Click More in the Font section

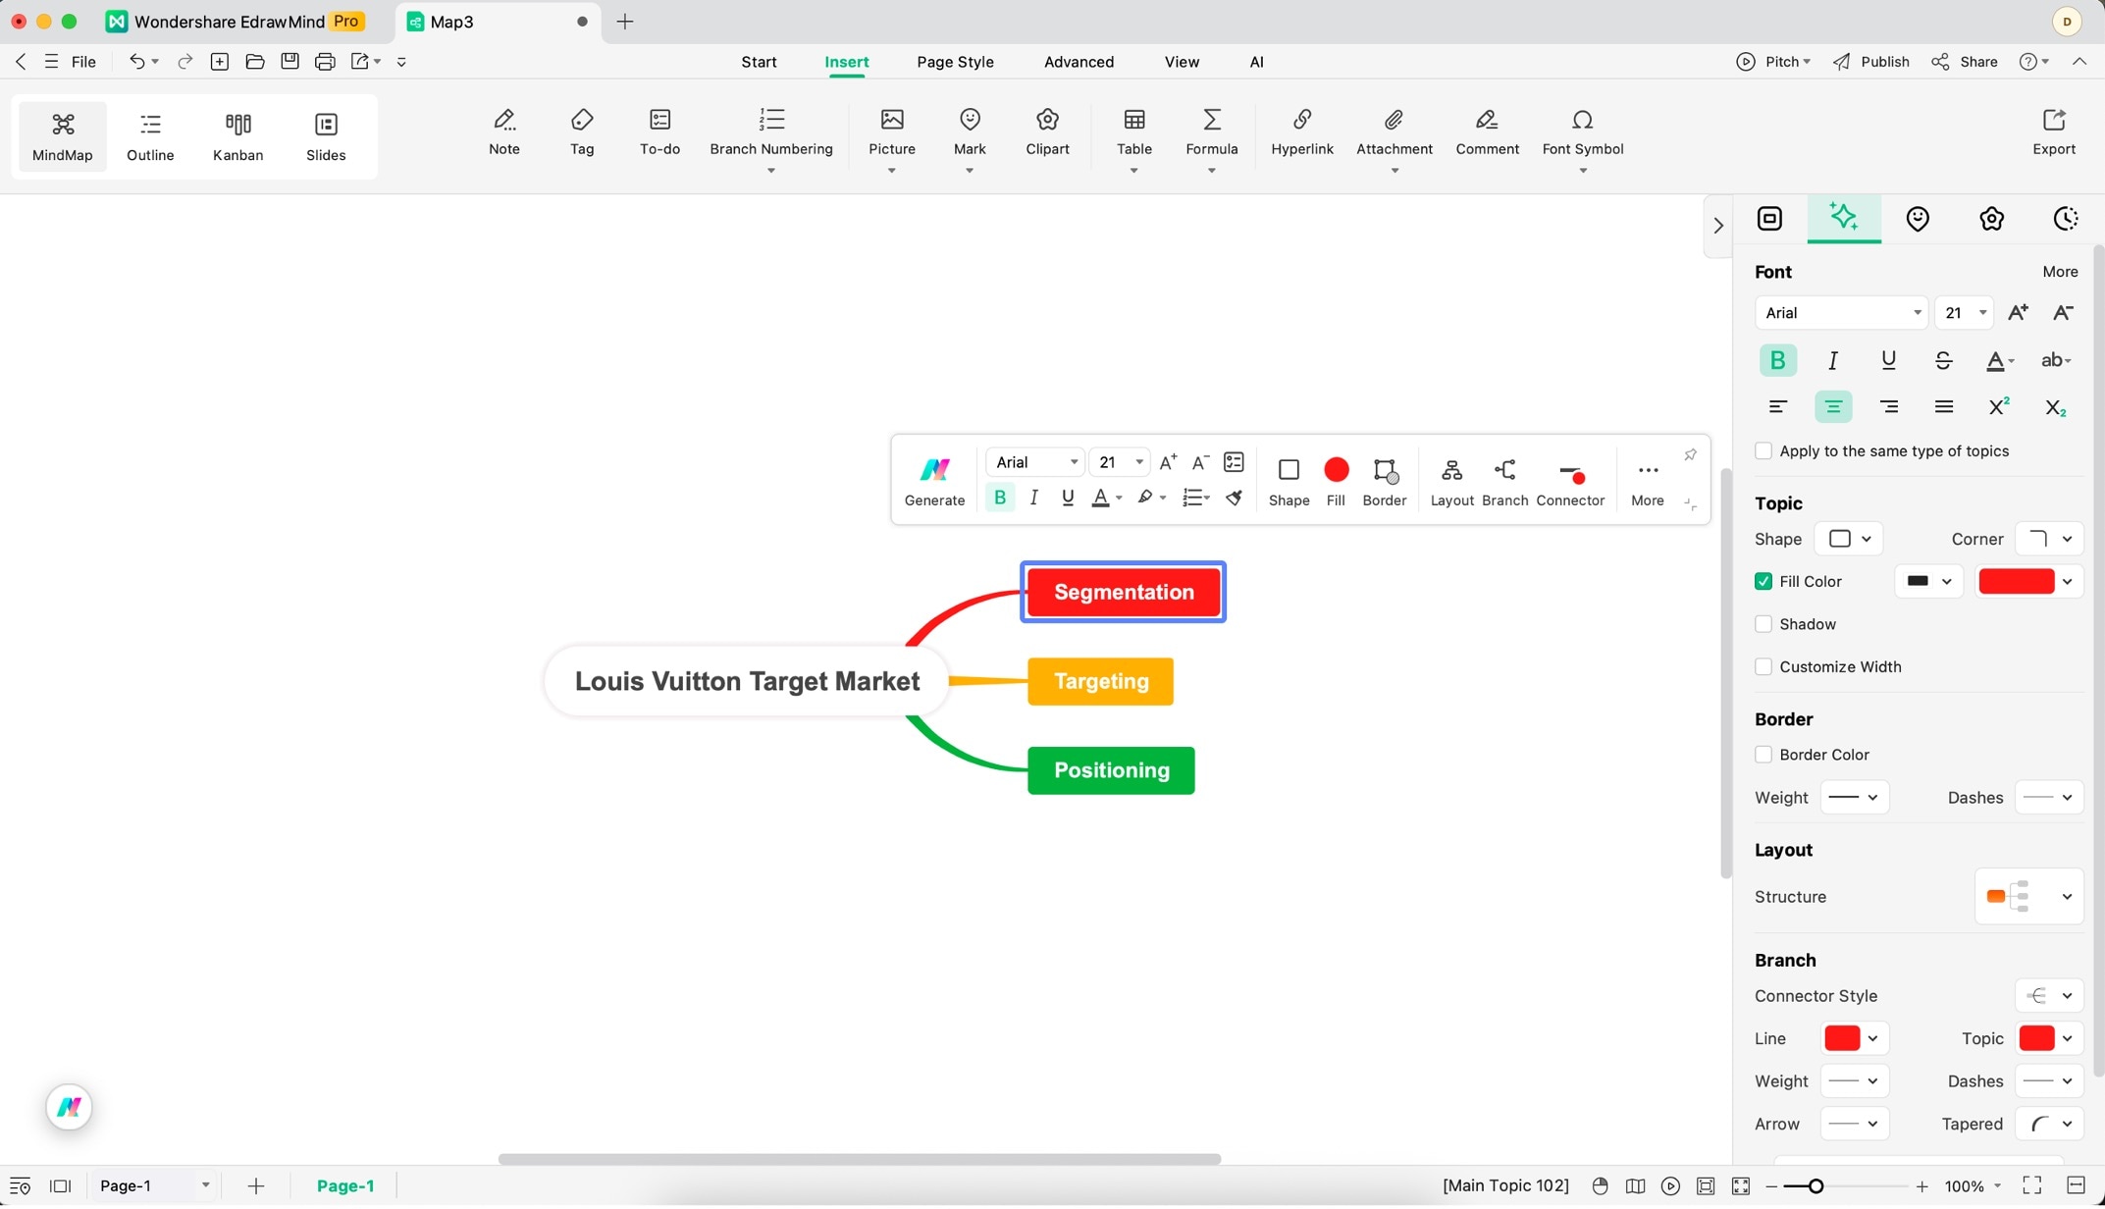point(2060,272)
